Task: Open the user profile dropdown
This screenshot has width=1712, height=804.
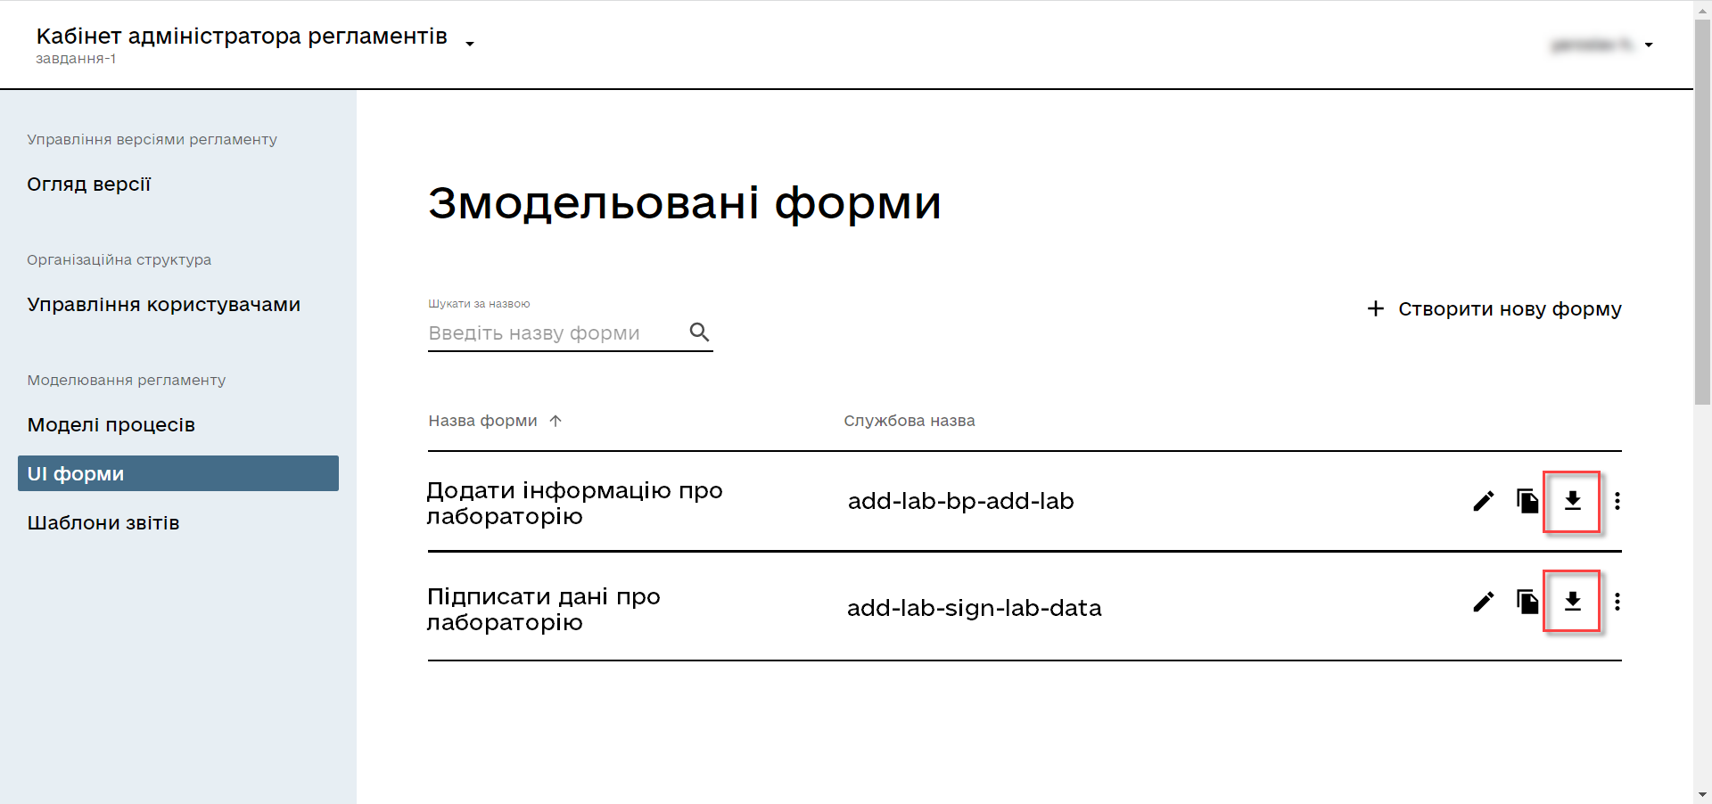Action: point(1648,45)
